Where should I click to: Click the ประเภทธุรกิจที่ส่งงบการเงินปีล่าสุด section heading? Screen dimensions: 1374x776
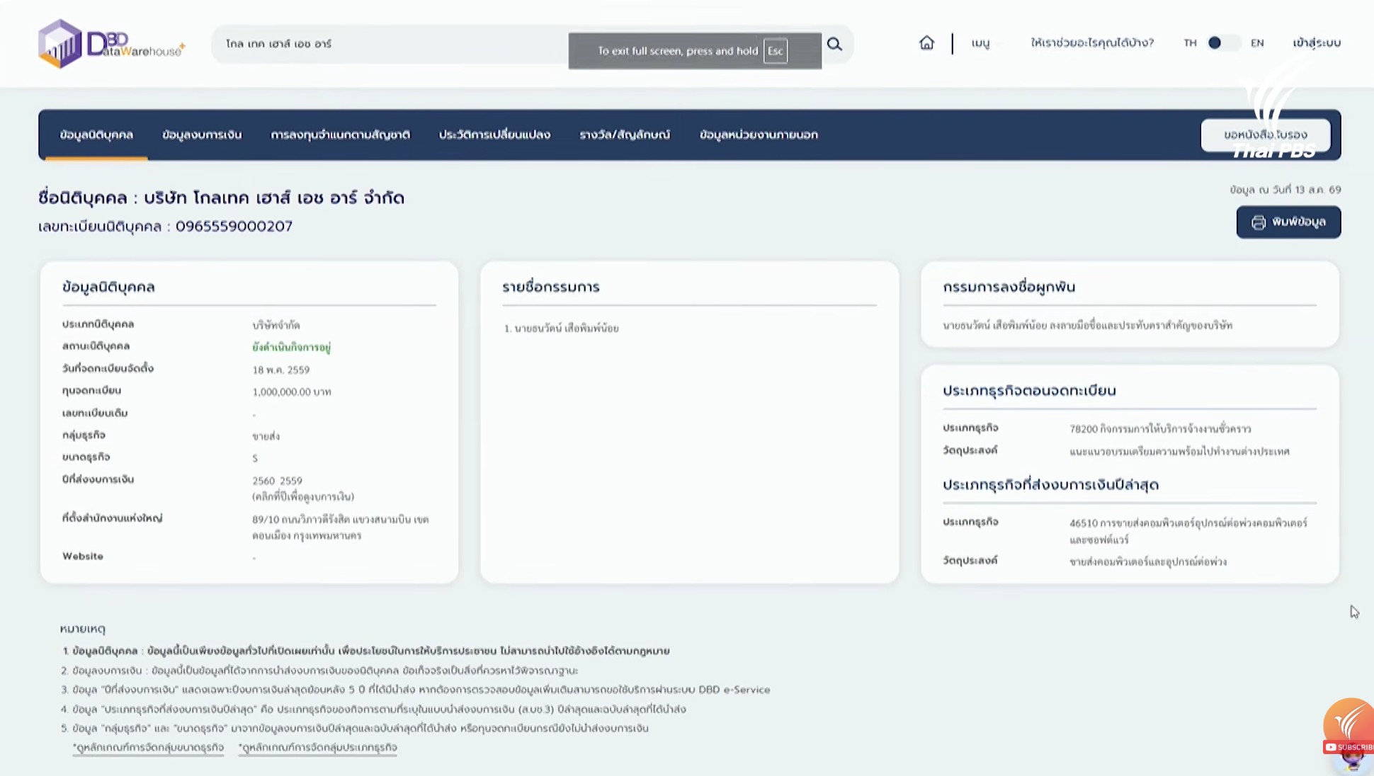click(1050, 485)
